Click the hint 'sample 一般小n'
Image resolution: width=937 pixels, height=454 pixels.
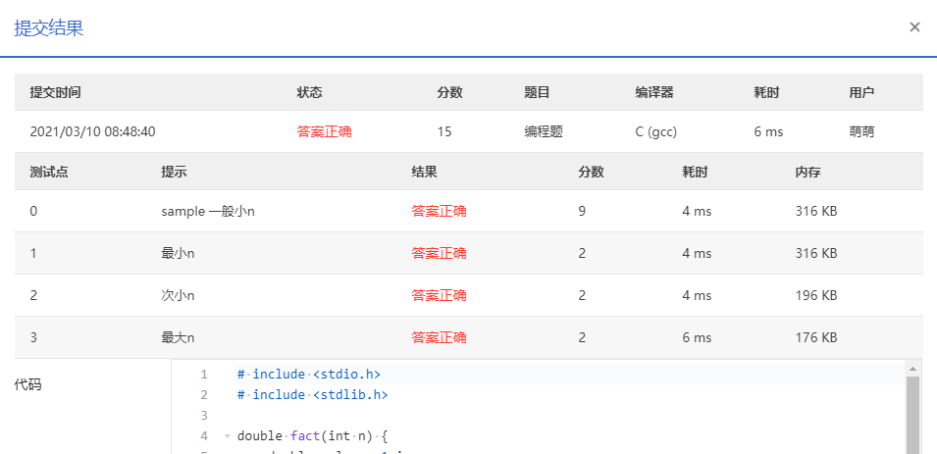pyautogui.click(x=208, y=212)
